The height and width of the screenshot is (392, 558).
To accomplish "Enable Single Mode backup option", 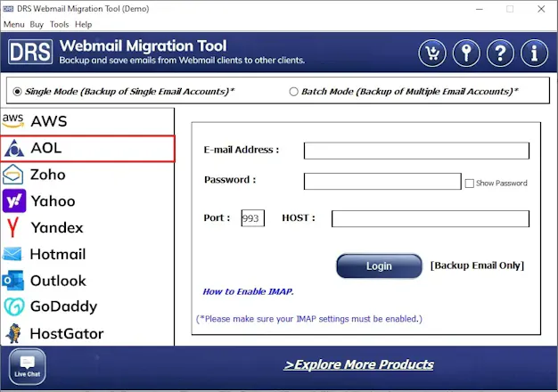I will pyautogui.click(x=17, y=92).
